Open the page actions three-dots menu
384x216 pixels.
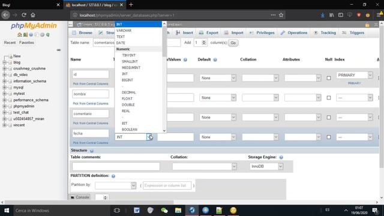[x=273, y=15]
